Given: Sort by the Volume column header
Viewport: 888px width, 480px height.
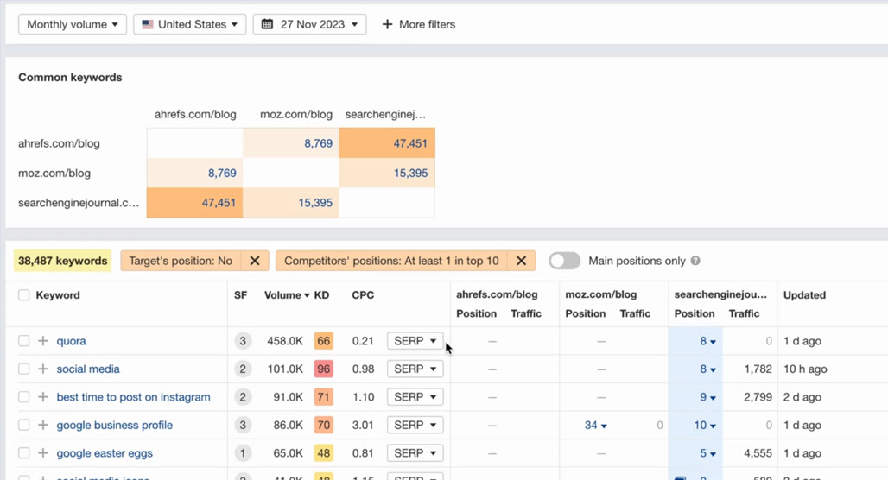Looking at the screenshot, I should 287,295.
